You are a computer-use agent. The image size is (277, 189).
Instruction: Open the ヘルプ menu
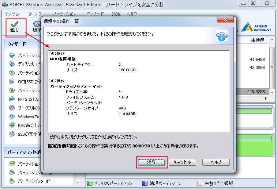(132, 14)
